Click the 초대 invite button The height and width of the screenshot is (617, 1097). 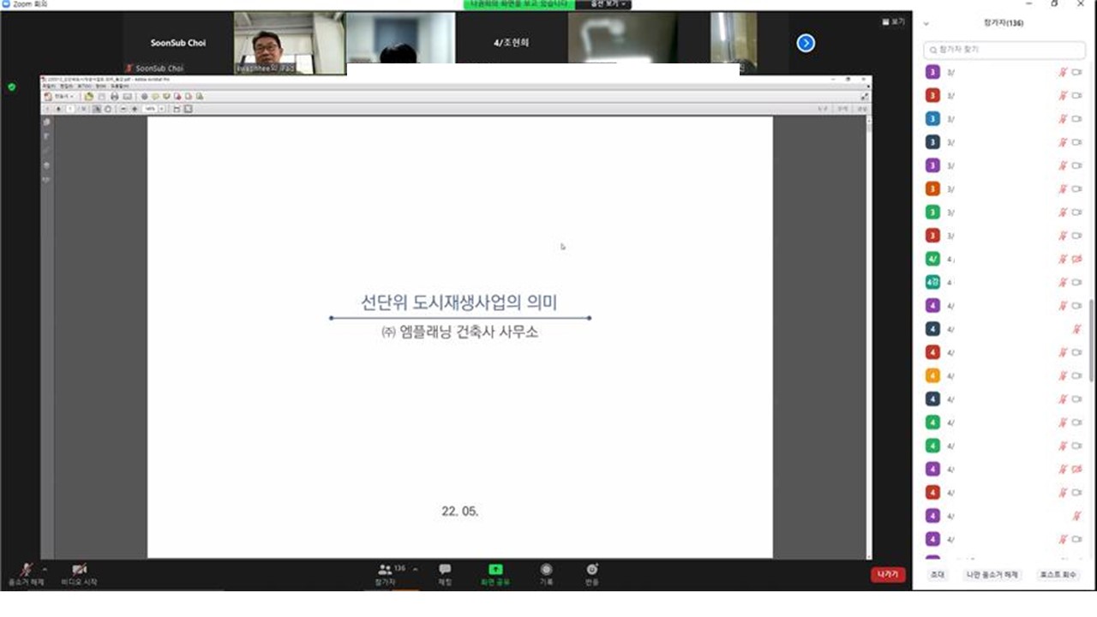click(938, 575)
